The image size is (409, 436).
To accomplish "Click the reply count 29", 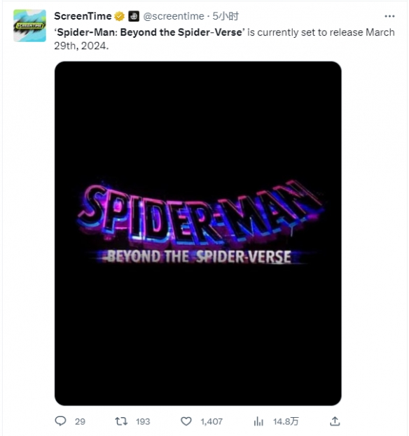I will [x=80, y=421].
